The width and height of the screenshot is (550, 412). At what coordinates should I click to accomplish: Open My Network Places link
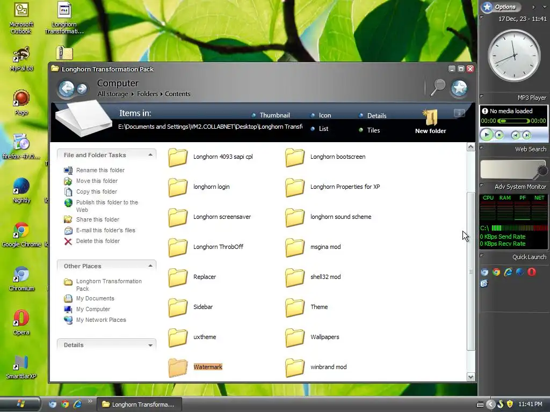point(95,320)
